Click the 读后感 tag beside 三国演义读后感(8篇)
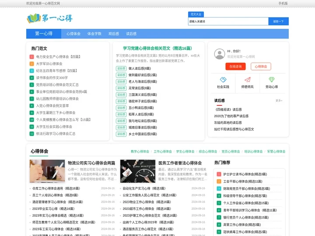This screenshot has height=236, width=315. click(x=121, y=94)
